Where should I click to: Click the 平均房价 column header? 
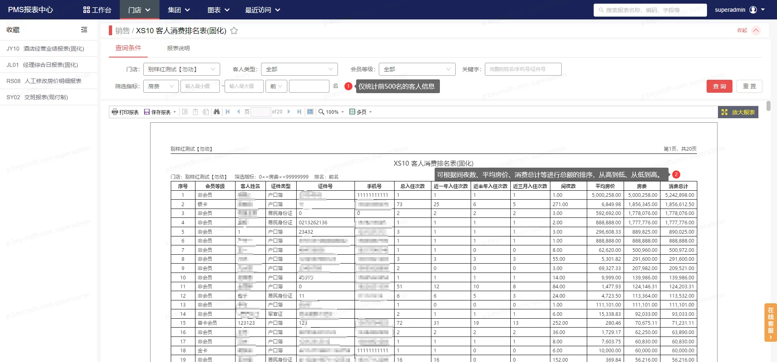[x=605, y=186]
